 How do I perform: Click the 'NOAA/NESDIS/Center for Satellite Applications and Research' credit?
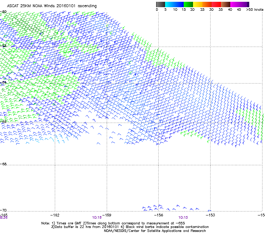click(155, 231)
